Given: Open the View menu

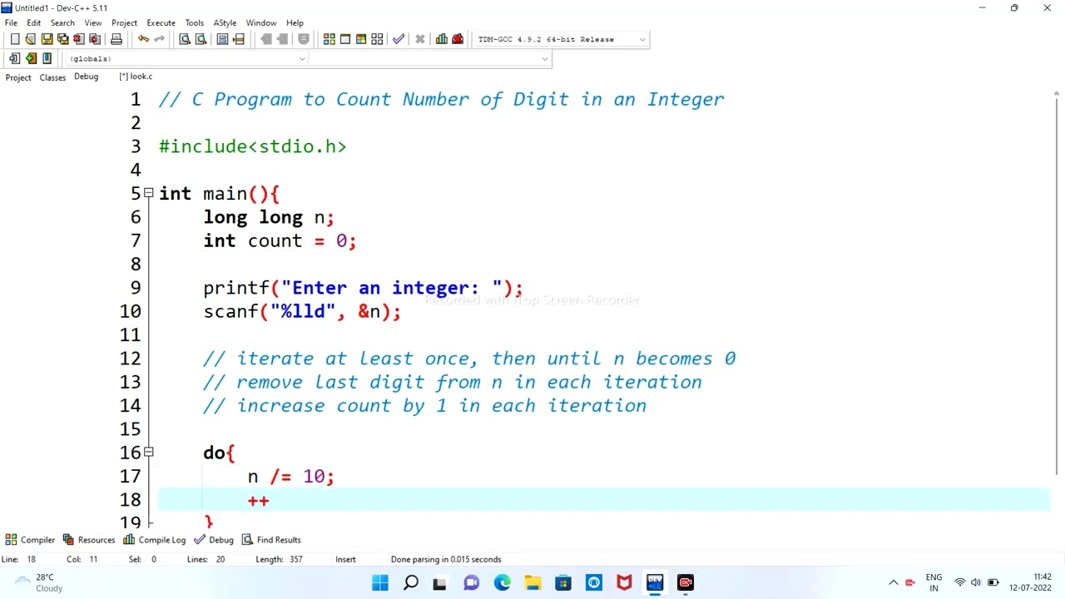Looking at the screenshot, I should pos(93,22).
